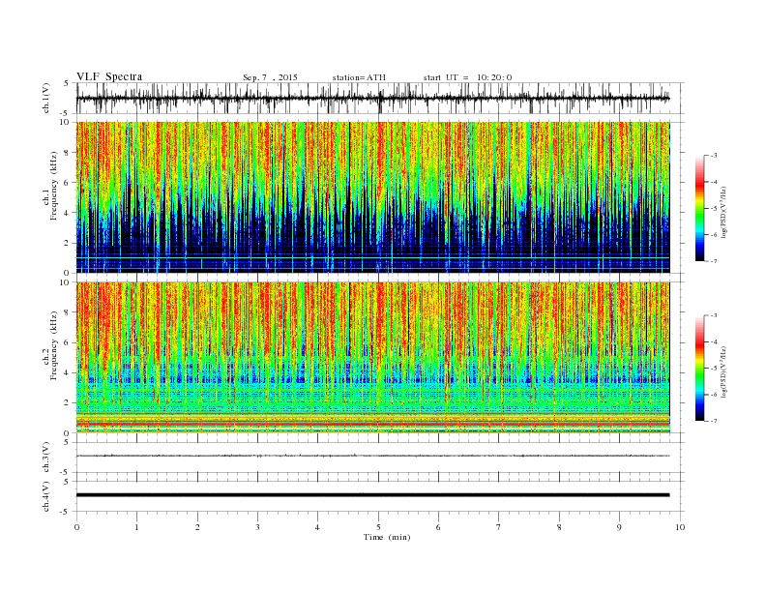The height and width of the screenshot is (592, 766).
Task: Click the "5" minute time-axis tick label
Action: coord(378,527)
